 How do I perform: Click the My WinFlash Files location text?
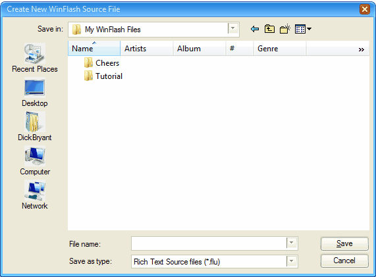click(x=113, y=30)
